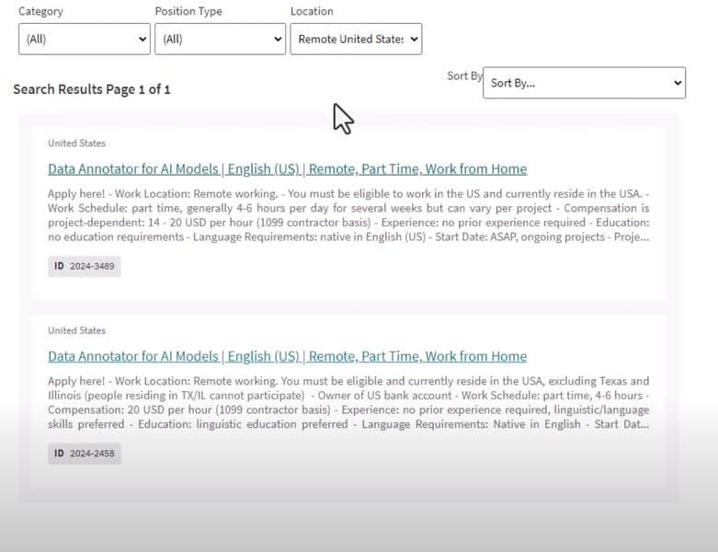Screen dimensions: 718x552
Task: Click the United States label on the second listing
Action: [x=76, y=330]
